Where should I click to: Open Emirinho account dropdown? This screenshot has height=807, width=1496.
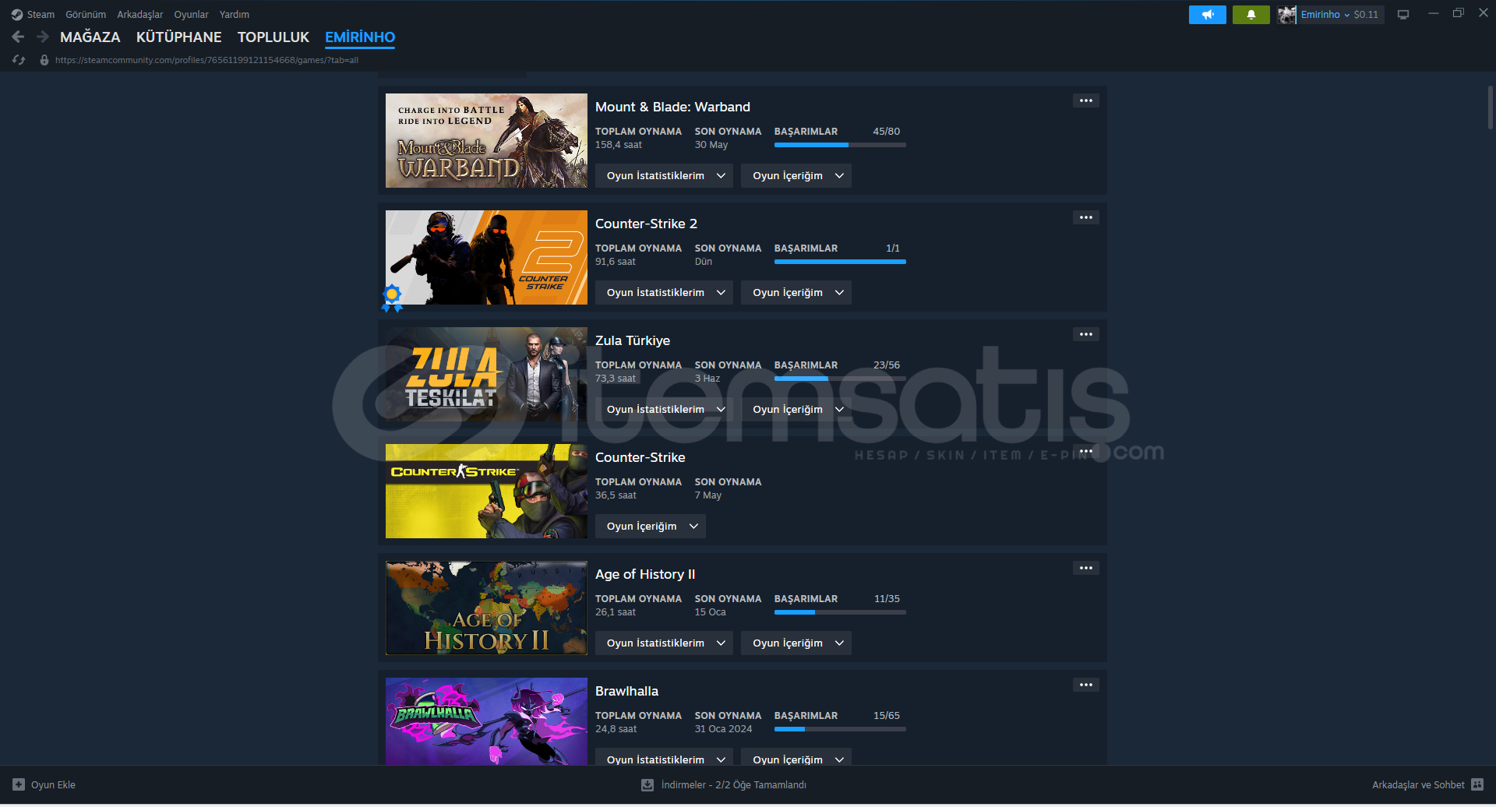click(1325, 15)
